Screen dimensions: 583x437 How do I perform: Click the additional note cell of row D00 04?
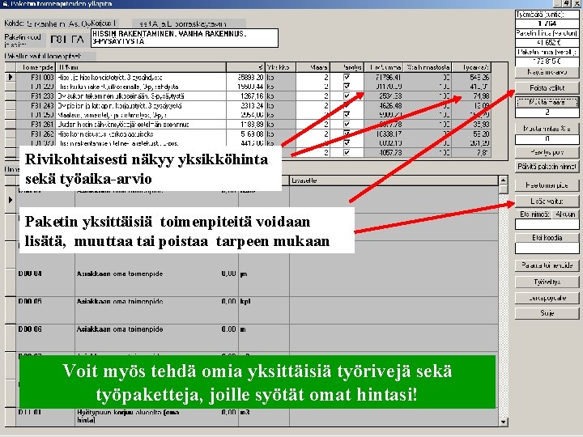pos(394,282)
